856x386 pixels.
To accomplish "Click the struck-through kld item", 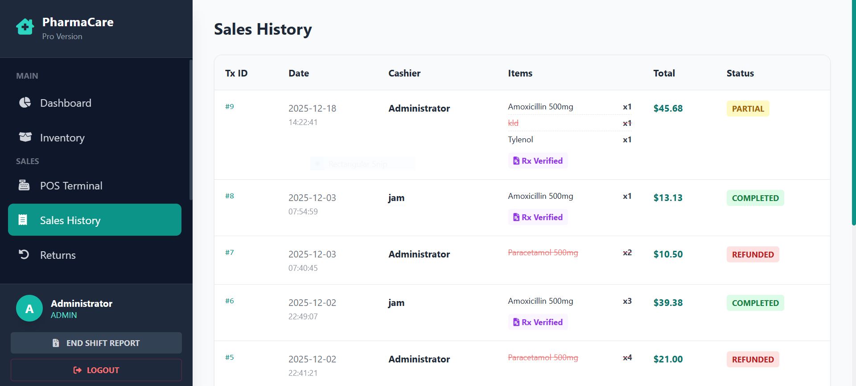I will 513,123.
